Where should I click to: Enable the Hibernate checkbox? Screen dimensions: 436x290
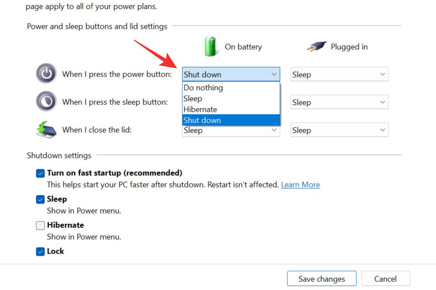click(41, 225)
